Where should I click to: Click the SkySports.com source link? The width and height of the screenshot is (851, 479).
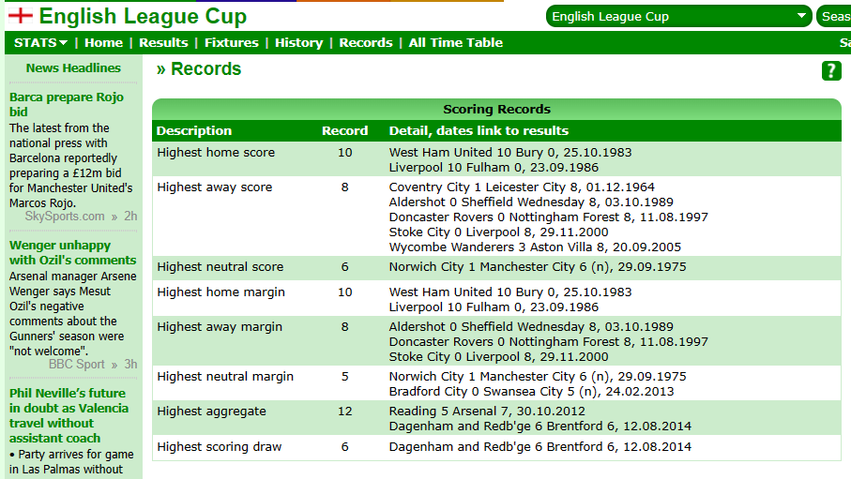click(65, 216)
